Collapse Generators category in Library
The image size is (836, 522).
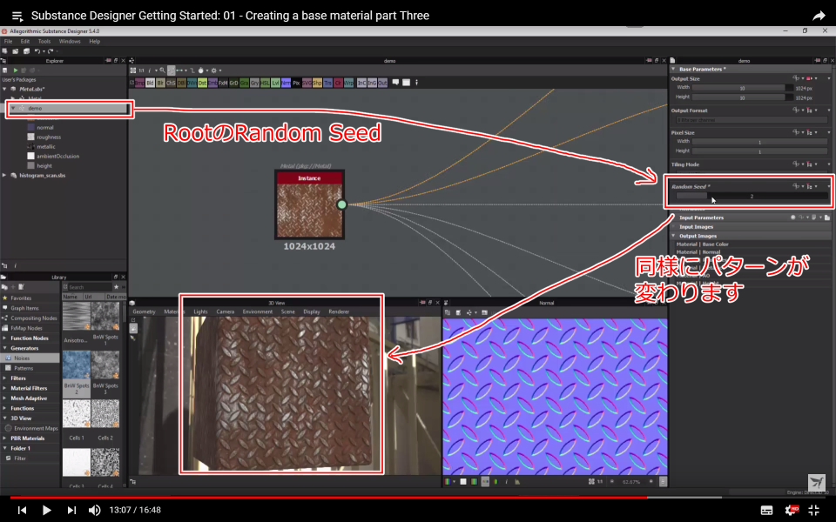point(5,348)
